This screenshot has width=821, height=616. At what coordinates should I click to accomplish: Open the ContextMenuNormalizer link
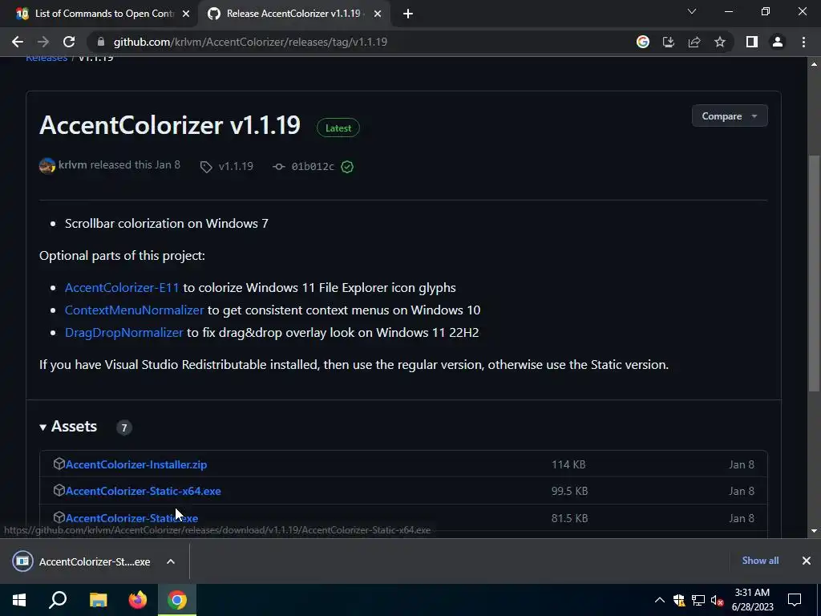tap(134, 310)
